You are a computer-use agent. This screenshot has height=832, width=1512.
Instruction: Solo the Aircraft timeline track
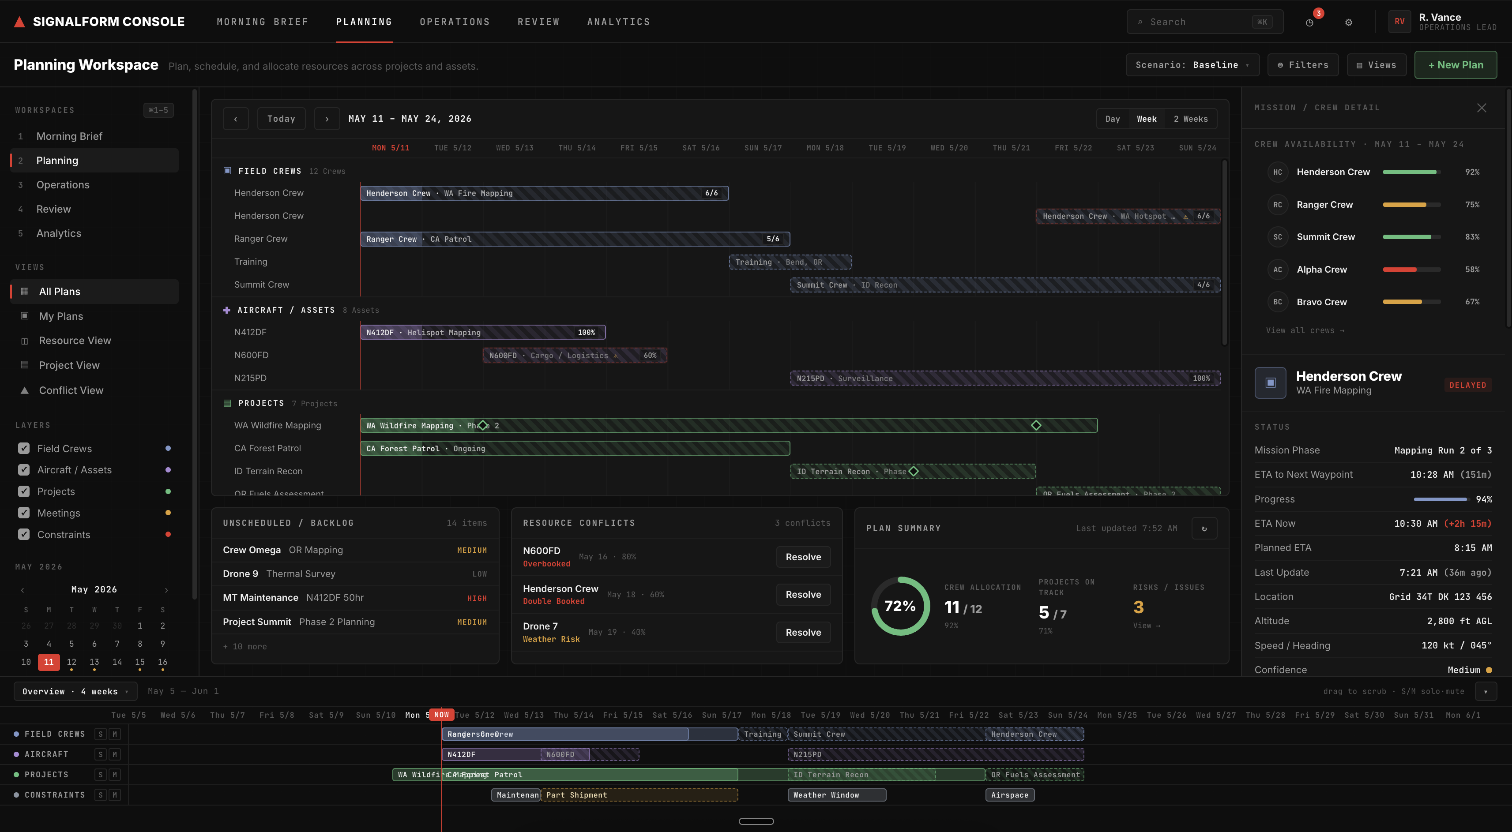click(x=100, y=754)
